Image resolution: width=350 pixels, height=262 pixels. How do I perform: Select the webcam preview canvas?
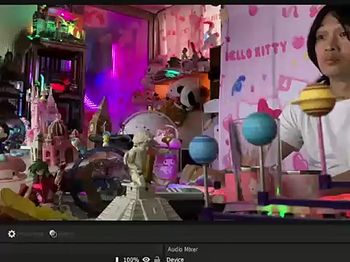pyautogui.click(x=175, y=112)
